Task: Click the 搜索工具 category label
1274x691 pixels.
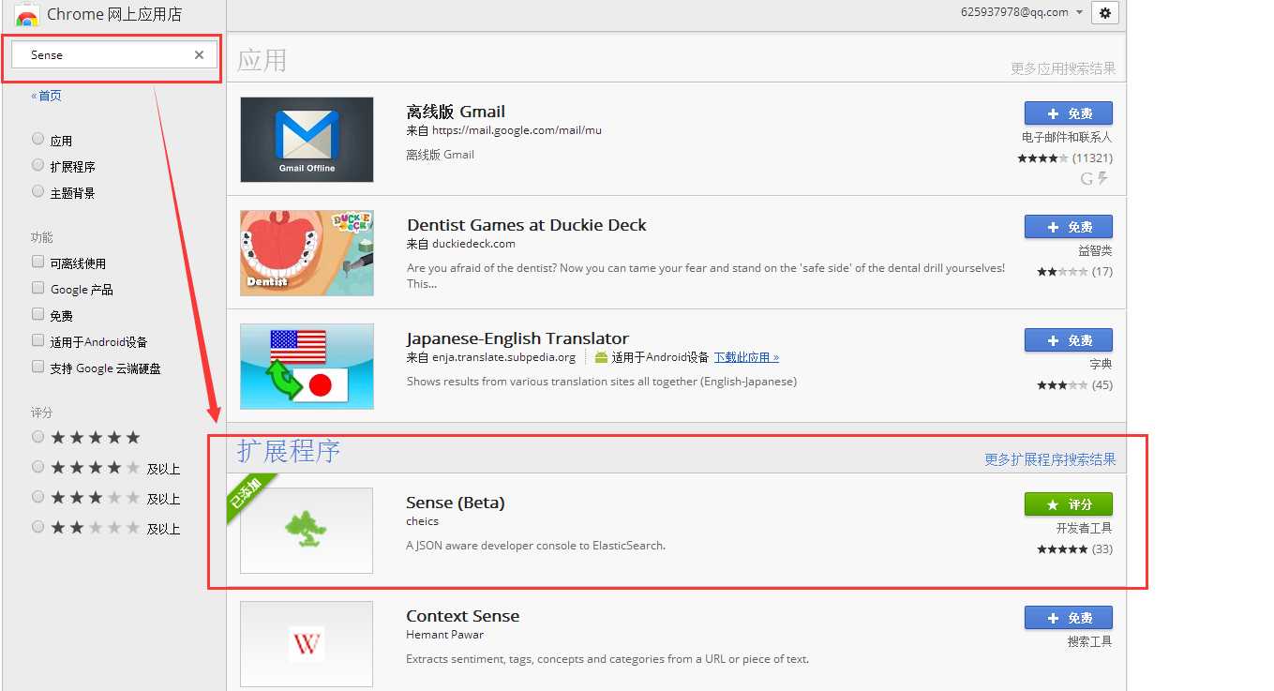Action: click(1089, 642)
